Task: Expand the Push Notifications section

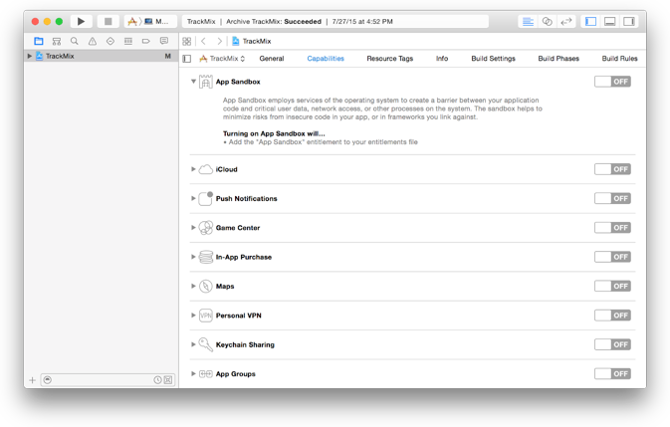Action: pos(193,198)
